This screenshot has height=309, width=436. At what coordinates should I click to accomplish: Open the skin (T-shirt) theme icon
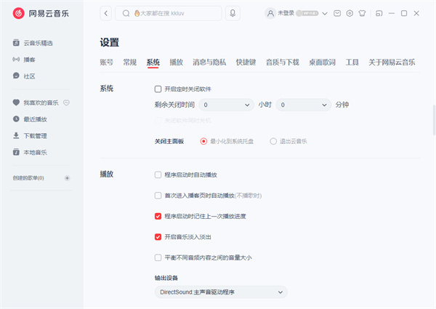tap(363, 13)
